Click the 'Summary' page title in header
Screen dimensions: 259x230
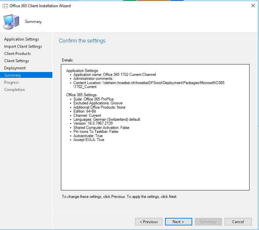point(33,22)
